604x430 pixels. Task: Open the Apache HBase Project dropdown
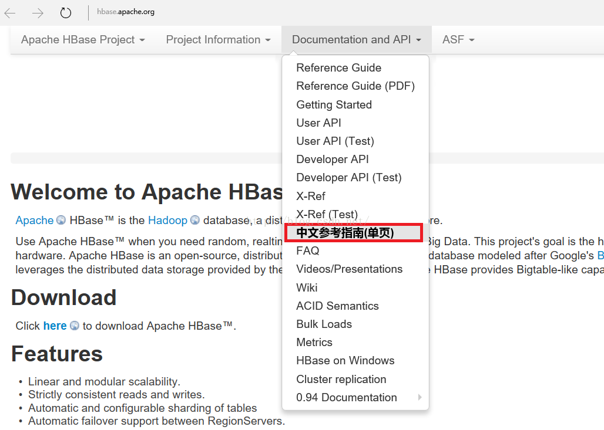click(83, 40)
